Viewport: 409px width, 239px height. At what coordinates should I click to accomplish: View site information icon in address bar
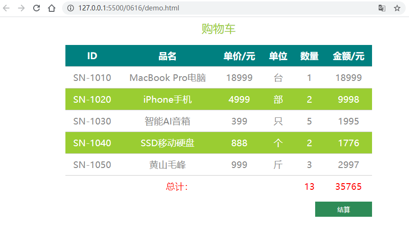71,8
